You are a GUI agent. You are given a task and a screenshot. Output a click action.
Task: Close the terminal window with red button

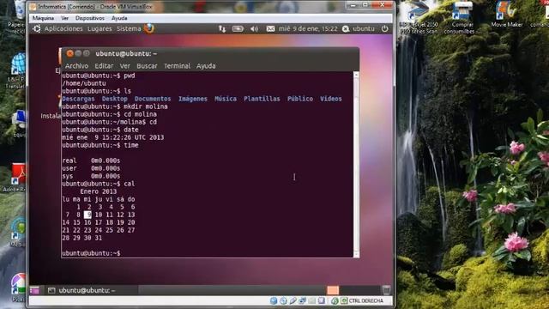69,53
